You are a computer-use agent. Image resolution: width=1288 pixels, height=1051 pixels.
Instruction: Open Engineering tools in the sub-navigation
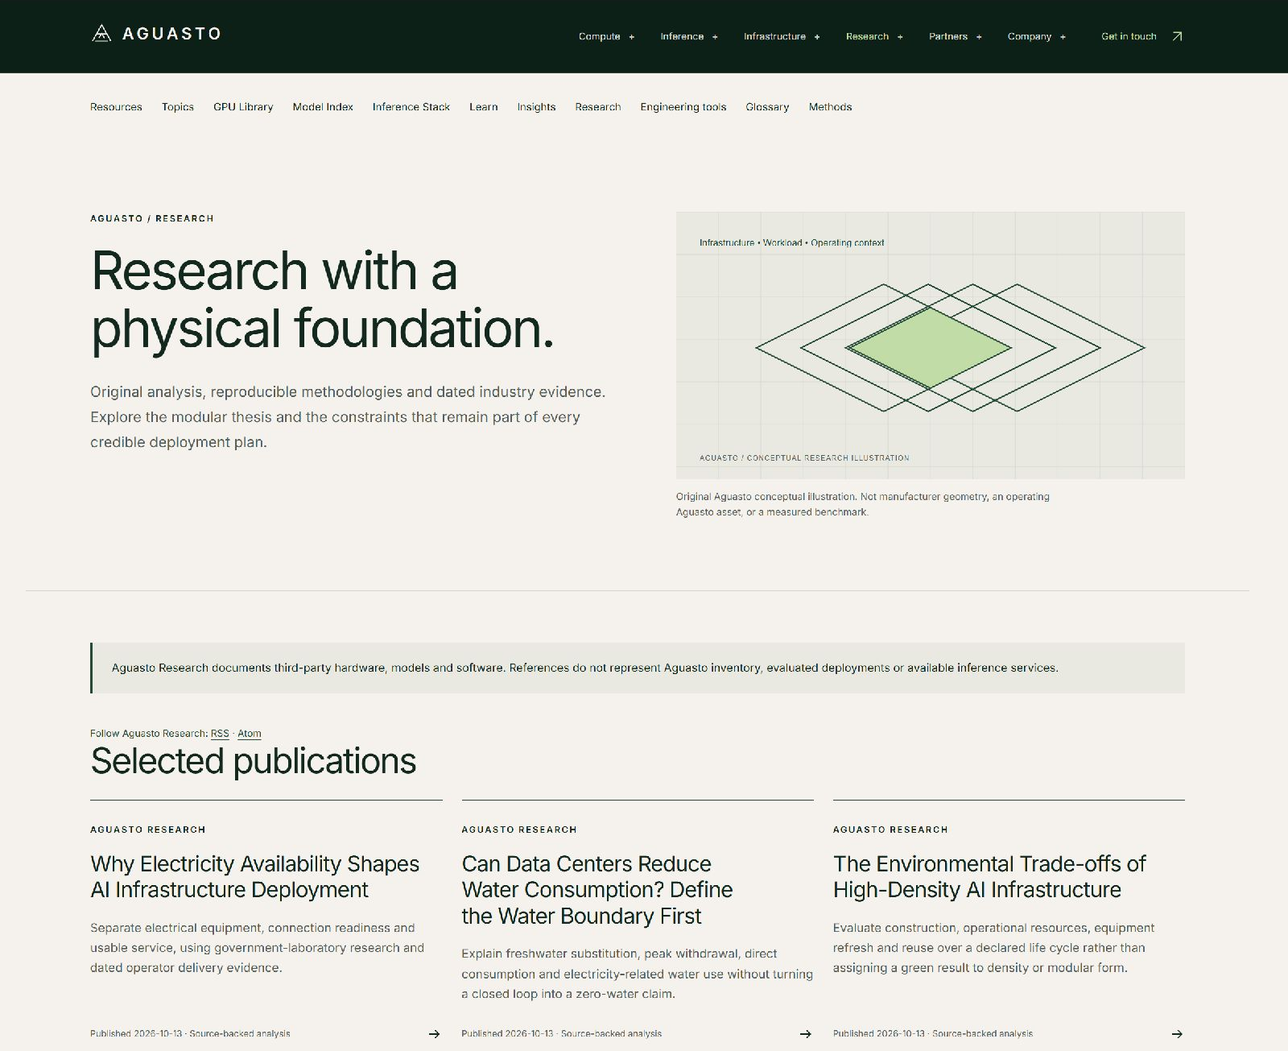point(683,107)
